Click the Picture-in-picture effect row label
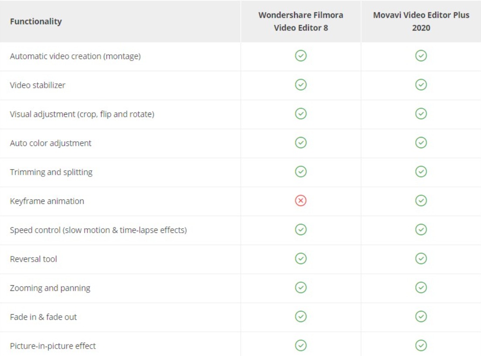481x356 pixels. tap(53, 346)
